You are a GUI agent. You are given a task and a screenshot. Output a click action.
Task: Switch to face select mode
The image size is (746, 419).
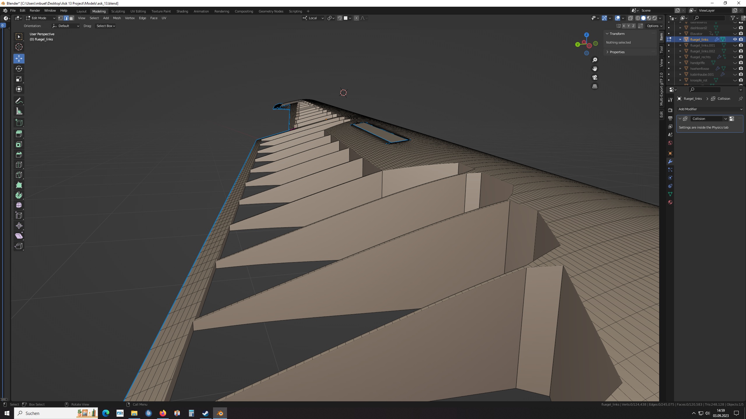[72, 18]
